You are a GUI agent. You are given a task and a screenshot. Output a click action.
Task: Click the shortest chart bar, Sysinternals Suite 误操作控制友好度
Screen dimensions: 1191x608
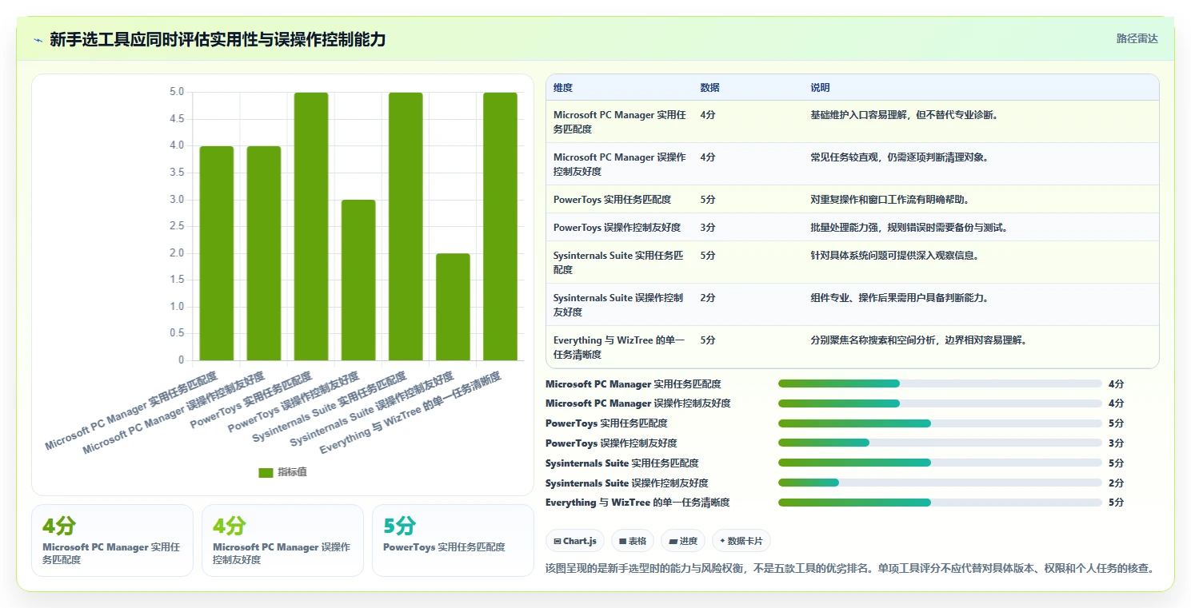coord(453,307)
